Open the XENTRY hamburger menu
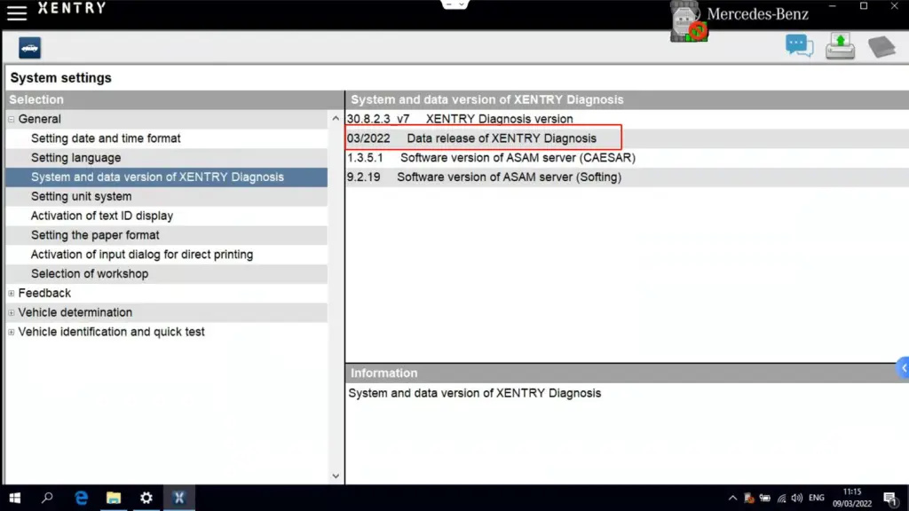The image size is (909, 511). click(17, 12)
